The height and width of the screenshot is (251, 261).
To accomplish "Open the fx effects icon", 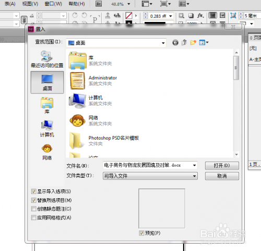I will coord(200,16).
